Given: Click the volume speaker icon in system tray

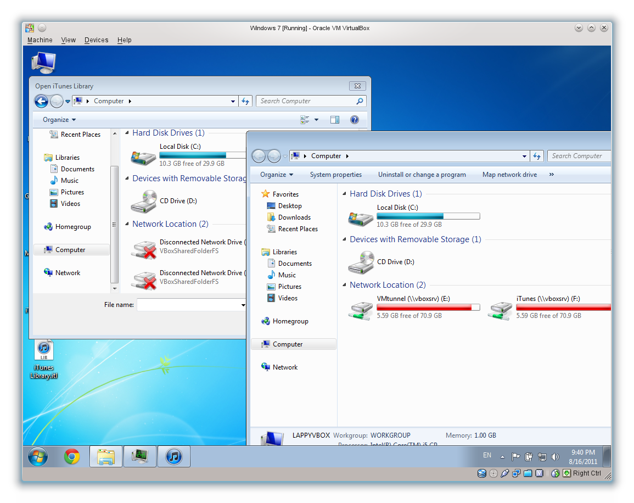Looking at the screenshot, I should (555, 457).
